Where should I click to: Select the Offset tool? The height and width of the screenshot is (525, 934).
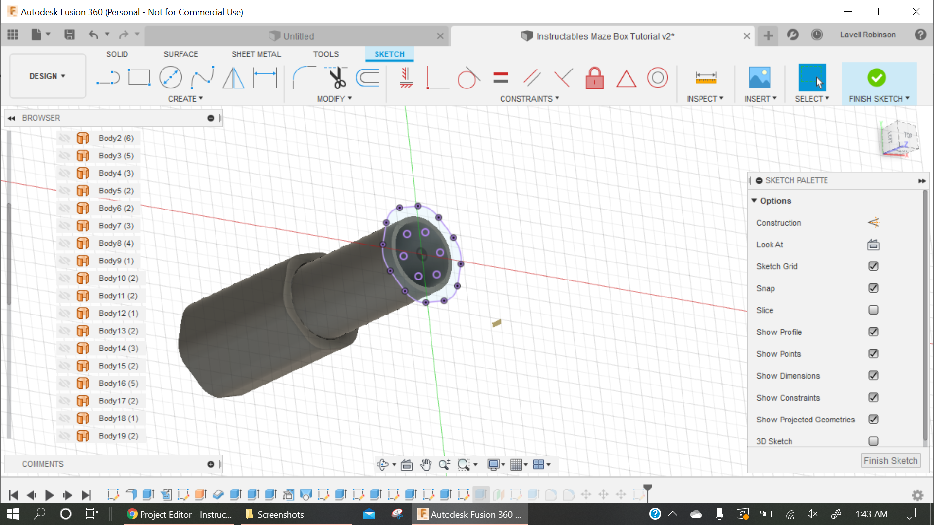[x=368, y=78]
